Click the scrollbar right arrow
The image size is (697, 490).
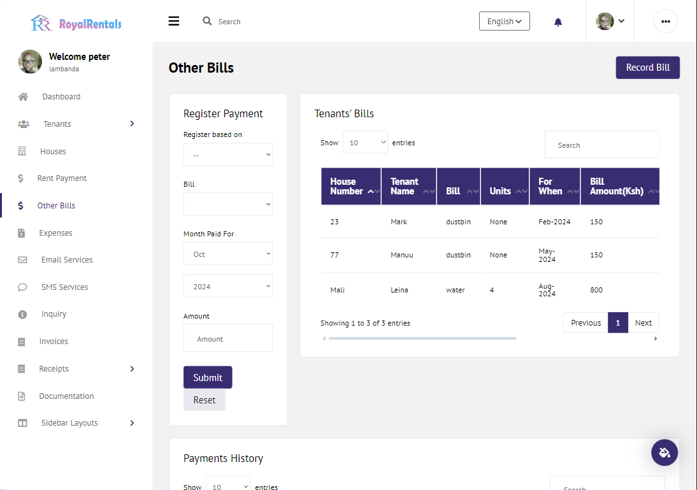(655, 338)
